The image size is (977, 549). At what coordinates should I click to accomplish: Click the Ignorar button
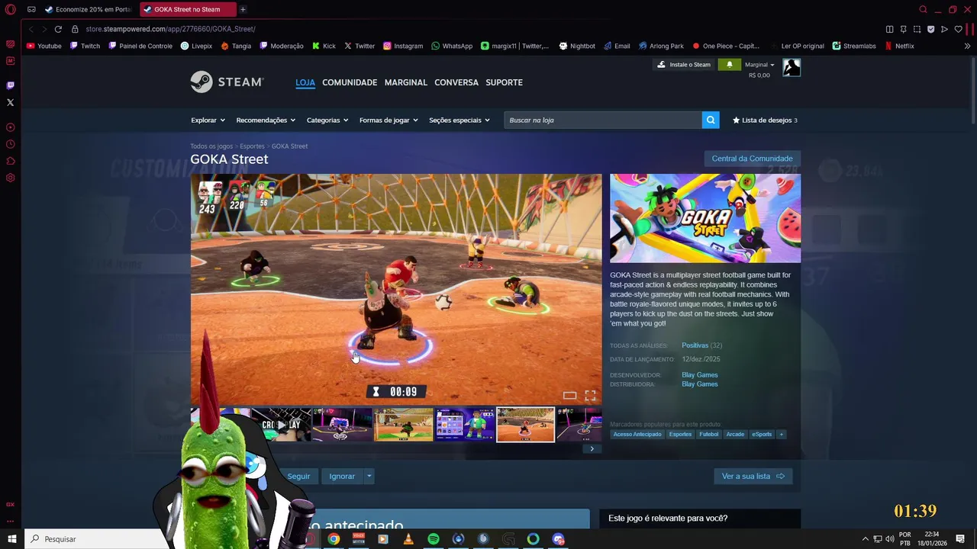coord(342,476)
